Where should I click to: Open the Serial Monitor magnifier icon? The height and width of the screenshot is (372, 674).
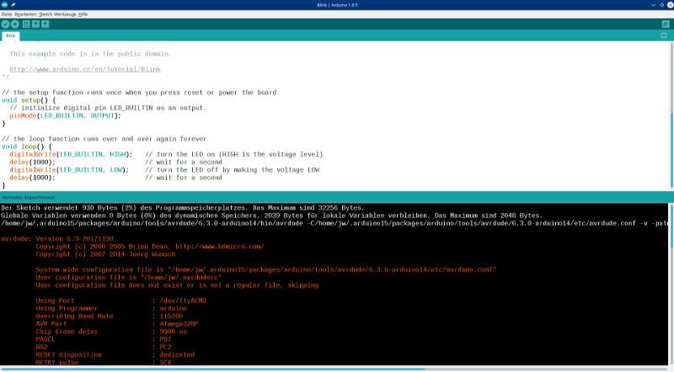pos(666,24)
